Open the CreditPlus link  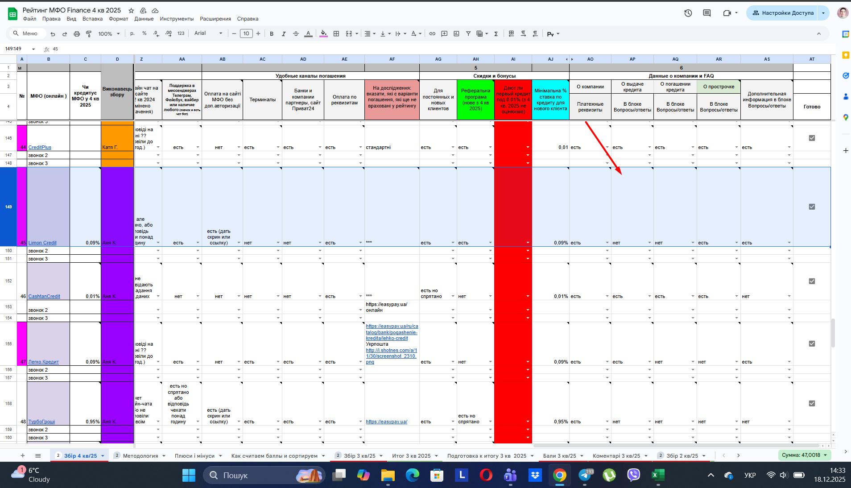pyautogui.click(x=40, y=147)
